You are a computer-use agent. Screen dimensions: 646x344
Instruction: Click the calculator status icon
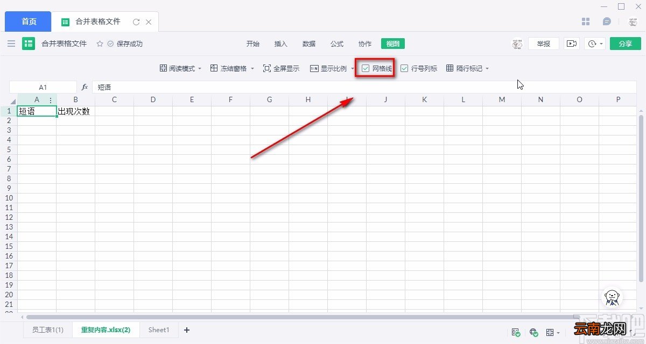tap(516, 332)
